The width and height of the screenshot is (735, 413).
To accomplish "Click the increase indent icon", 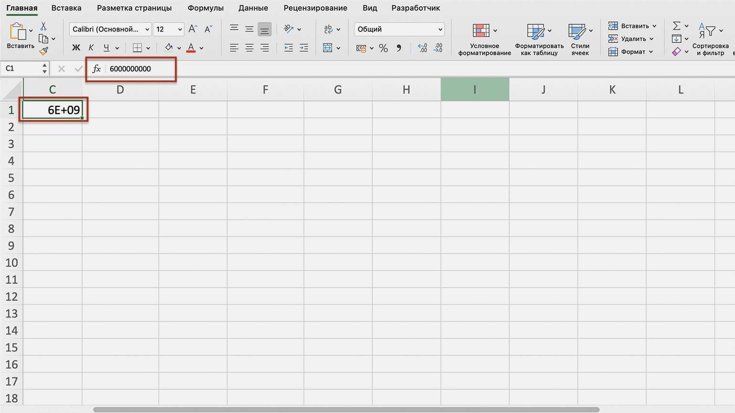I will point(304,48).
